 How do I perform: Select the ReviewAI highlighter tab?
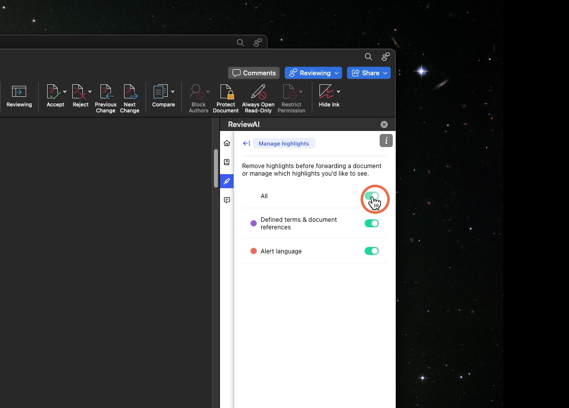pyautogui.click(x=227, y=181)
